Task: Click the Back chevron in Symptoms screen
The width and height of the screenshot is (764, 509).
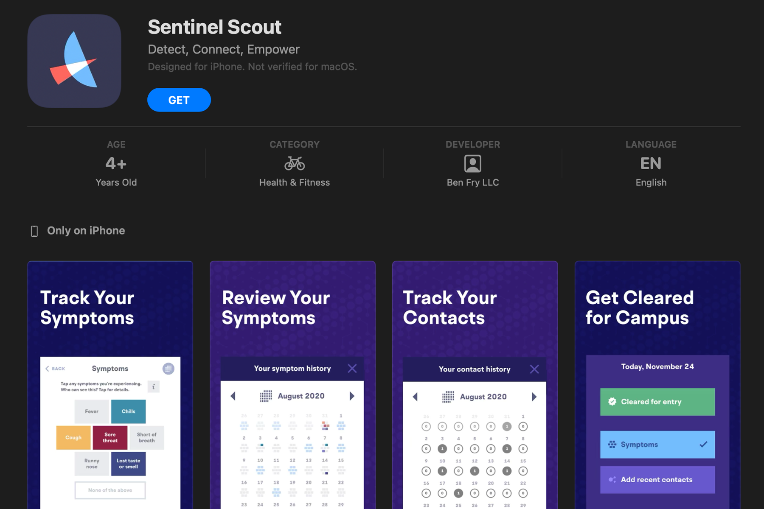Action: click(x=47, y=369)
